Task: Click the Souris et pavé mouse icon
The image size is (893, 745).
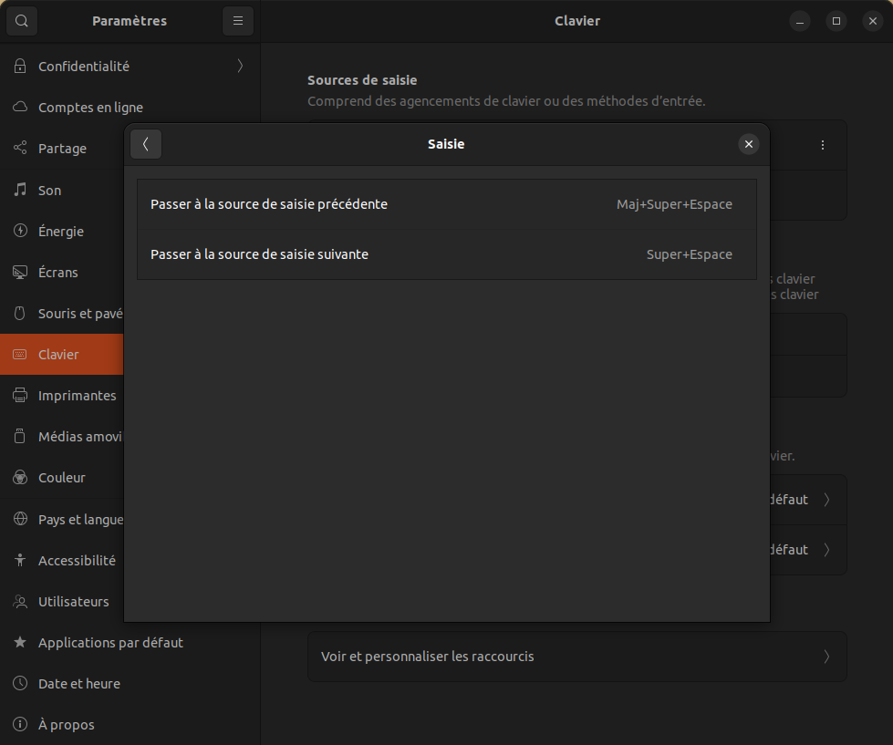Action: (20, 313)
